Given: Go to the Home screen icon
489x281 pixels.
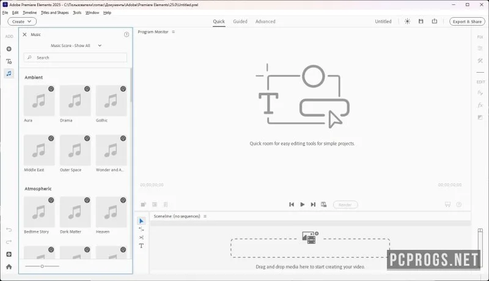Looking at the screenshot, I should 9,267.
